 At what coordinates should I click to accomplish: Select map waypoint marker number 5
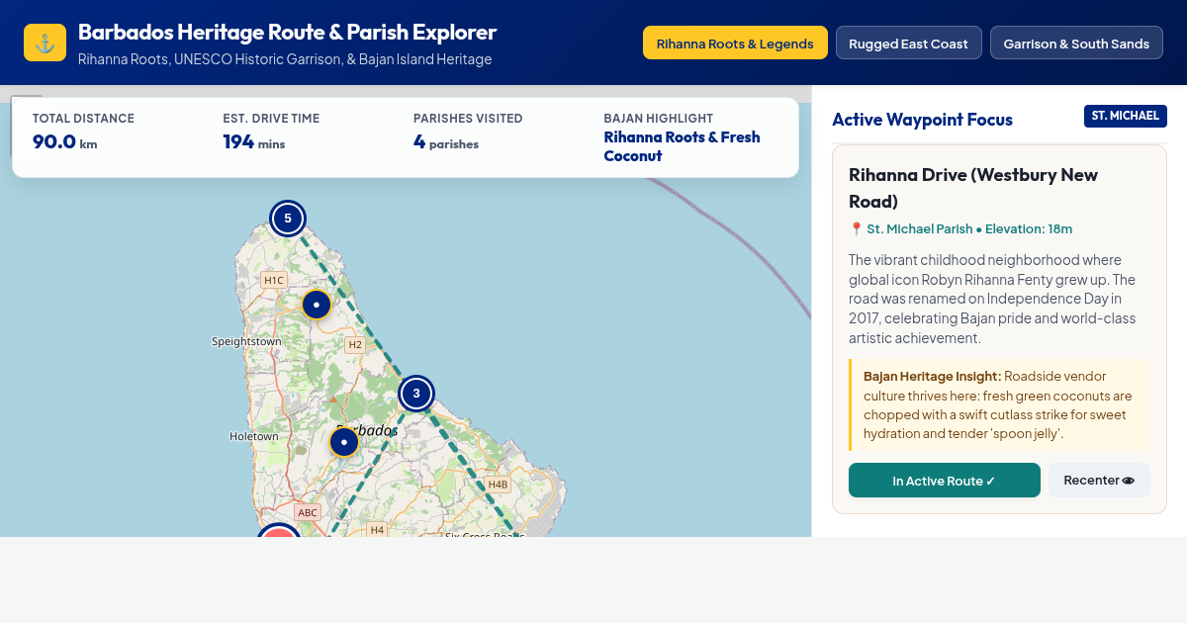(288, 218)
